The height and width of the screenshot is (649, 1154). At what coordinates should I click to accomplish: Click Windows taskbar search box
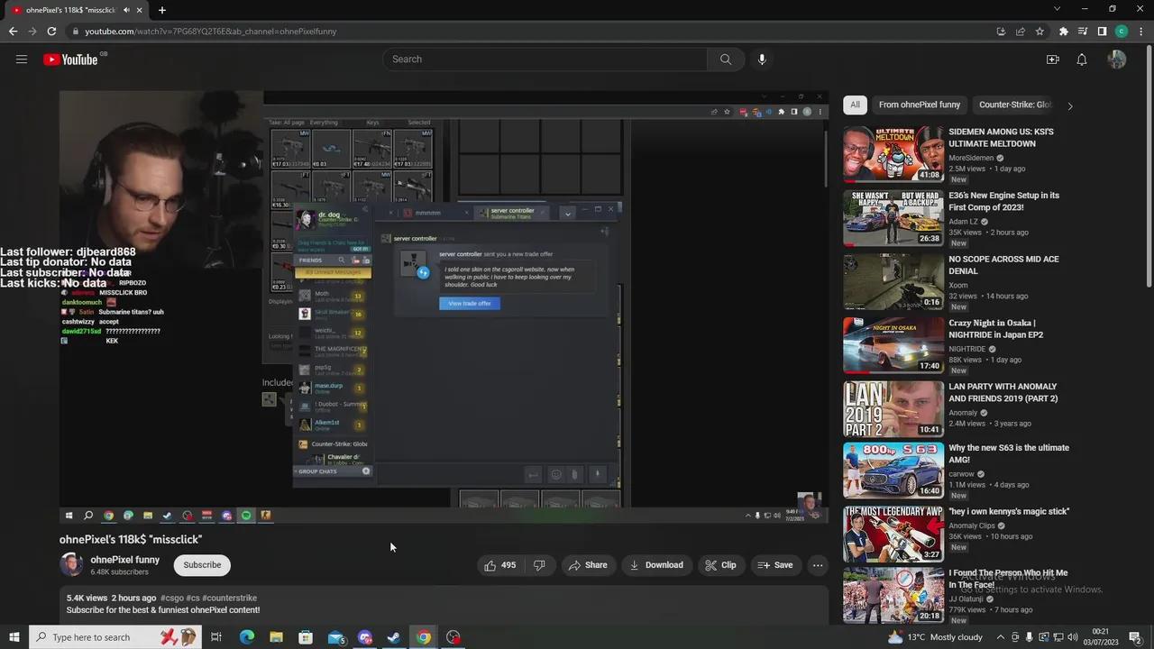[115, 637]
